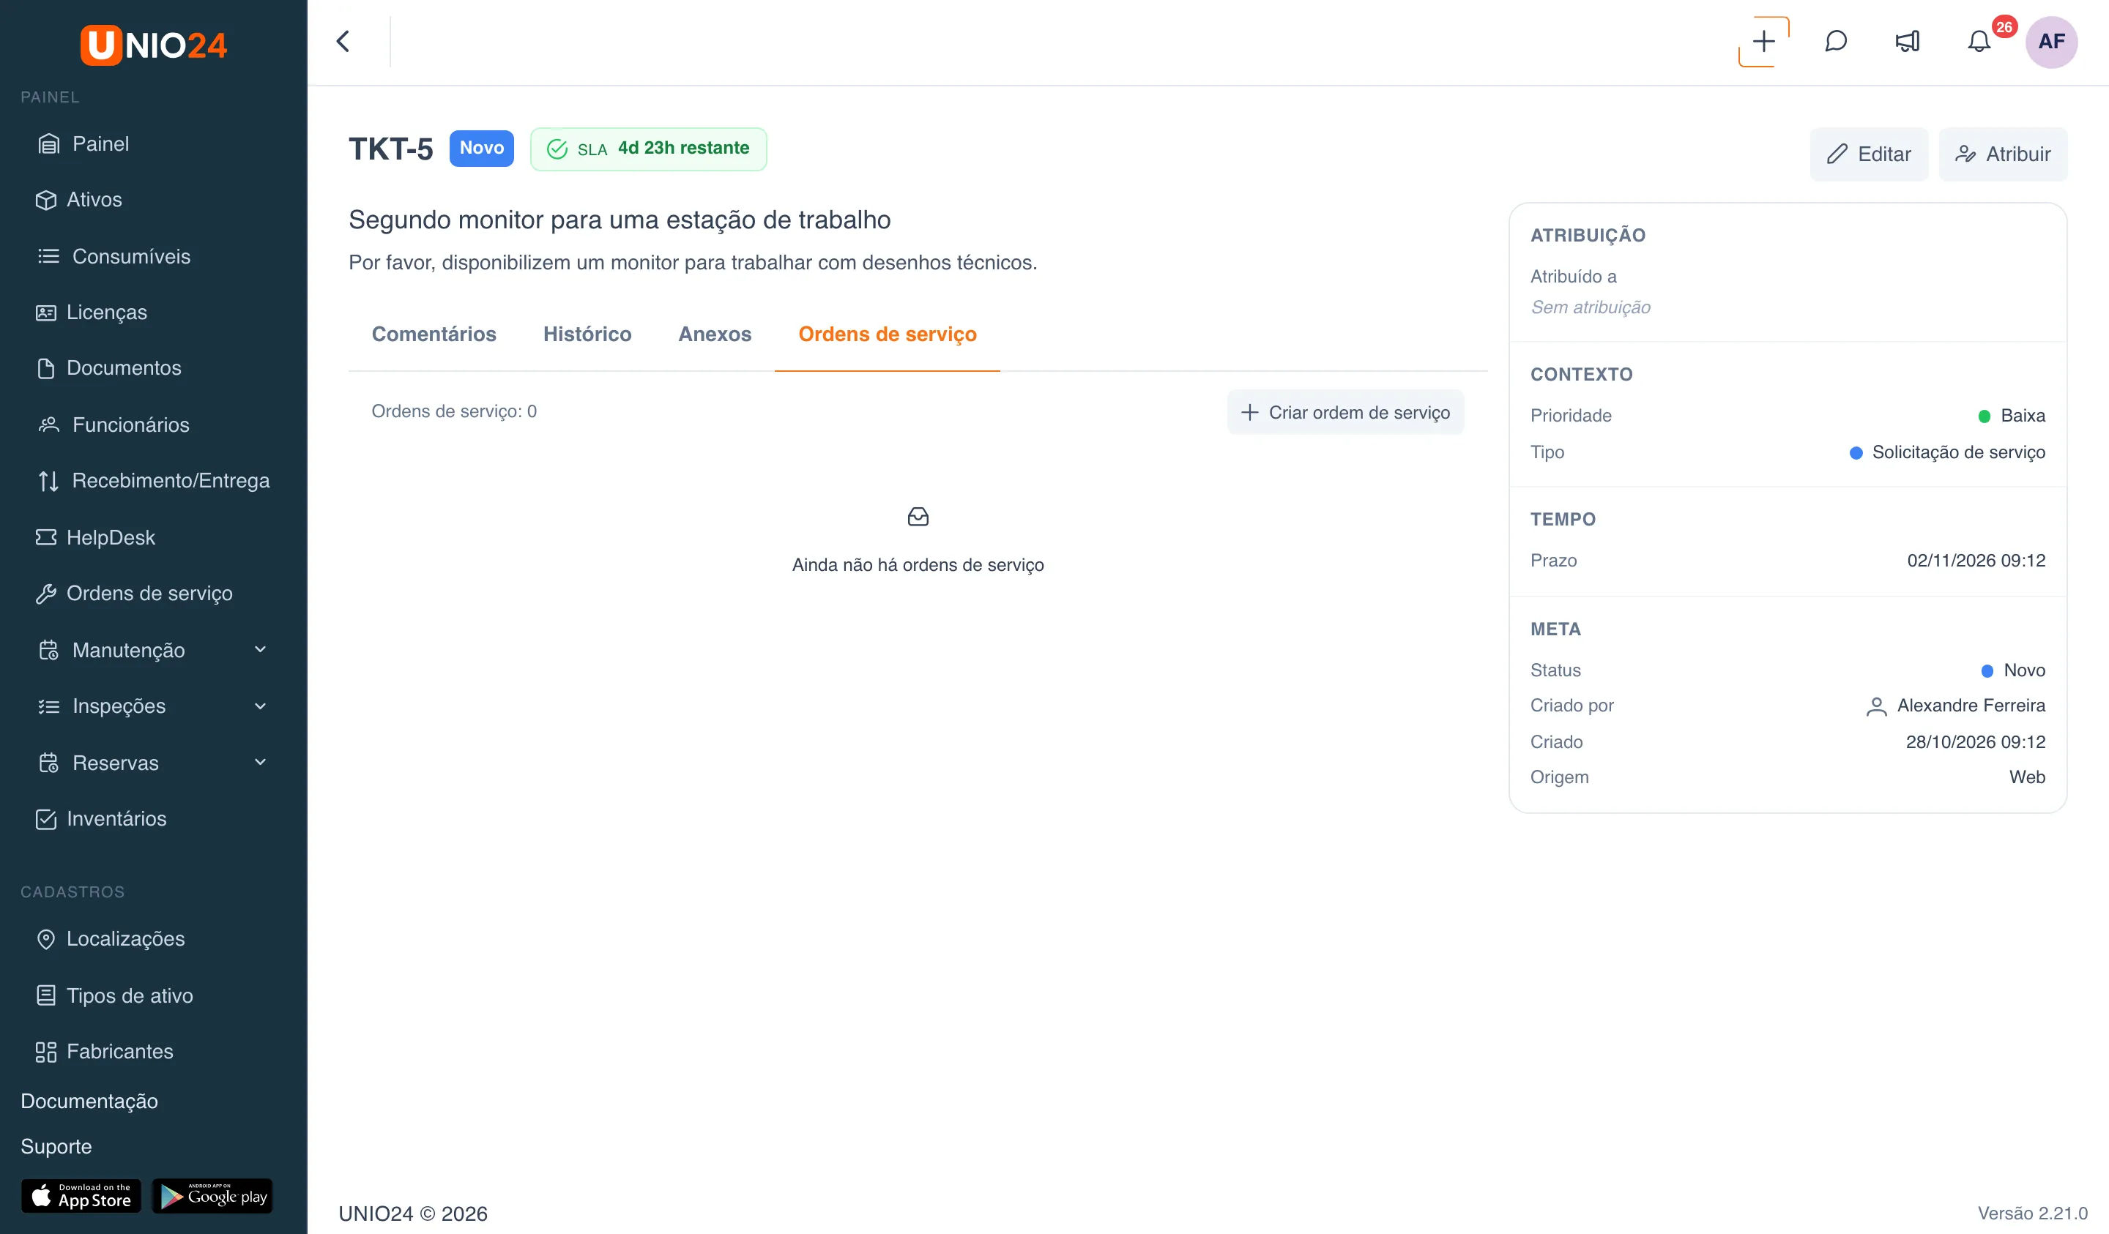Open Fabricantes in the sidebar
2109x1234 pixels.
[x=153, y=1051]
